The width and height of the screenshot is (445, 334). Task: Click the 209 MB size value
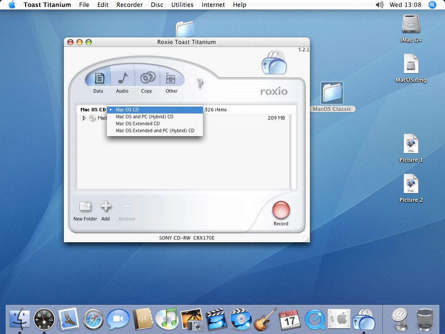click(x=276, y=118)
